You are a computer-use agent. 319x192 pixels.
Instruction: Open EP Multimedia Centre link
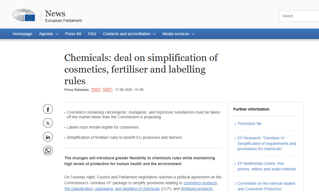(x=266, y=166)
